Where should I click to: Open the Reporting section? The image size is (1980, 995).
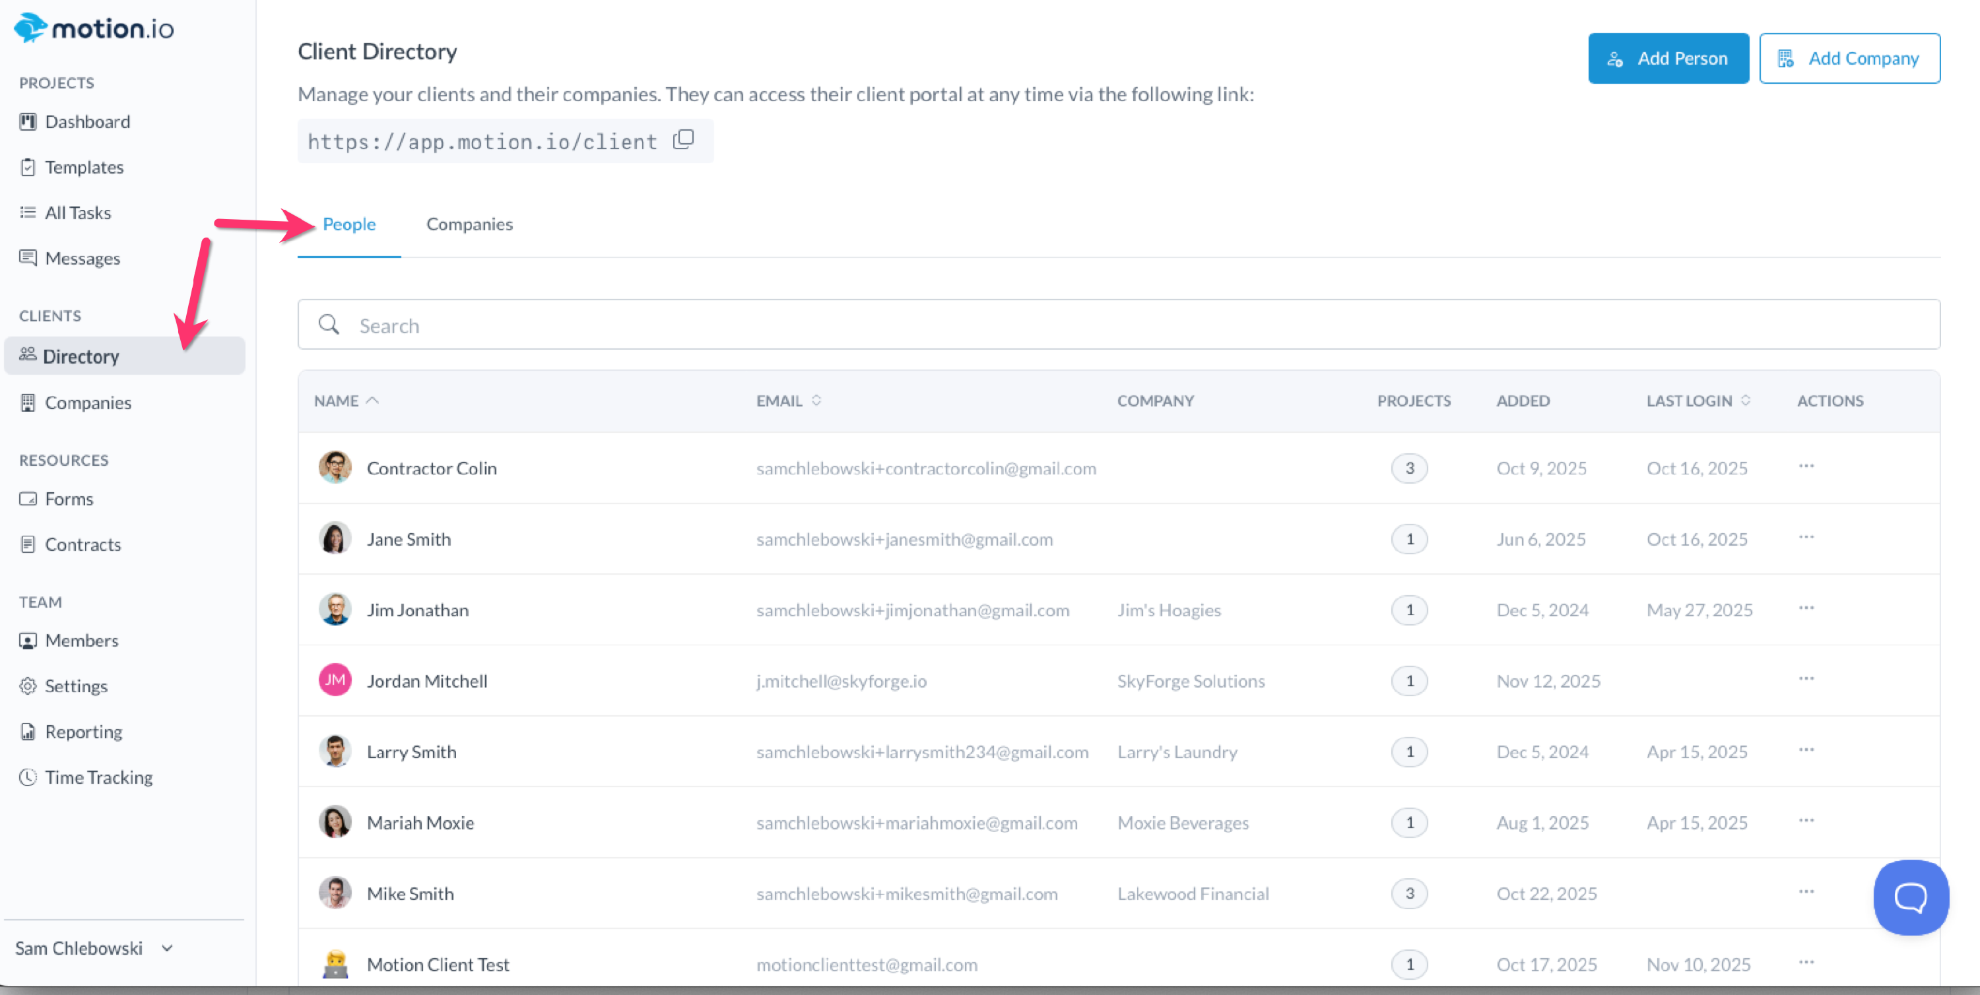point(83,732)
